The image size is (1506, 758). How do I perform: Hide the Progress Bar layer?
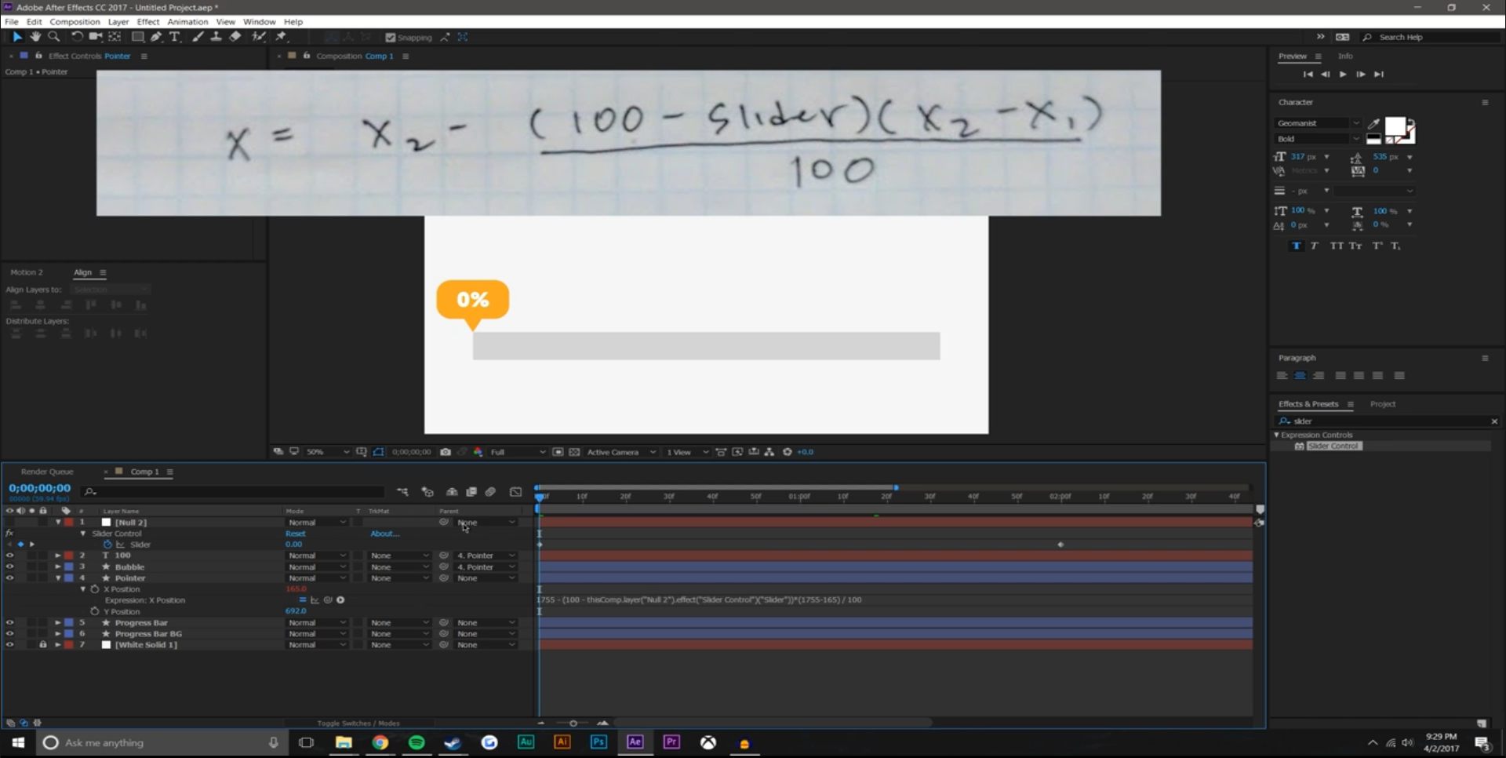pyautogui.click(x=9, y=623)
